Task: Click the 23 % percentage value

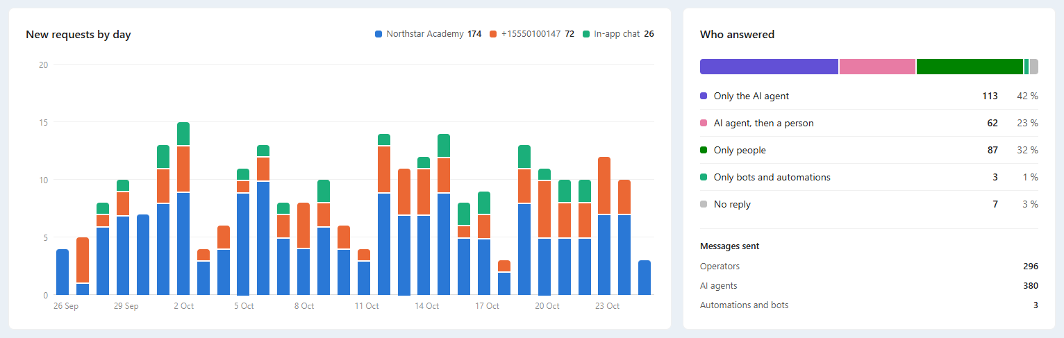Action: (1027, 123)
